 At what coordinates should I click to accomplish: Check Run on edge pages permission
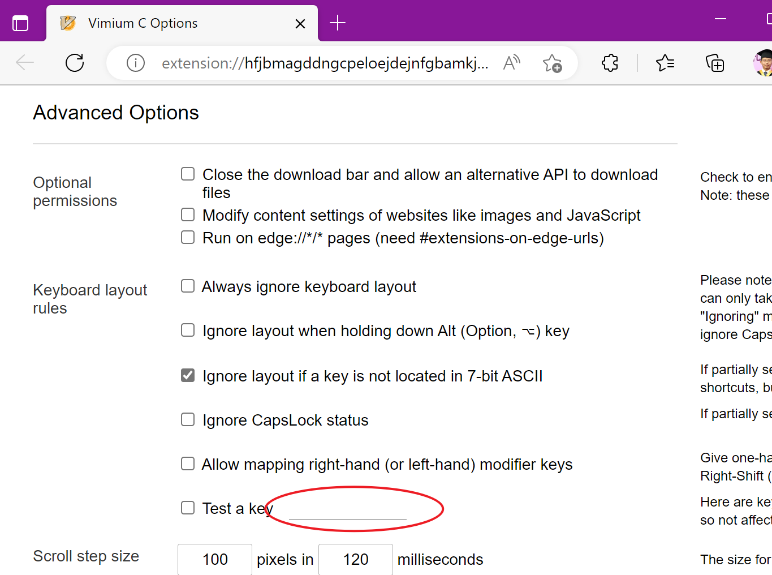tap(187, 237)
